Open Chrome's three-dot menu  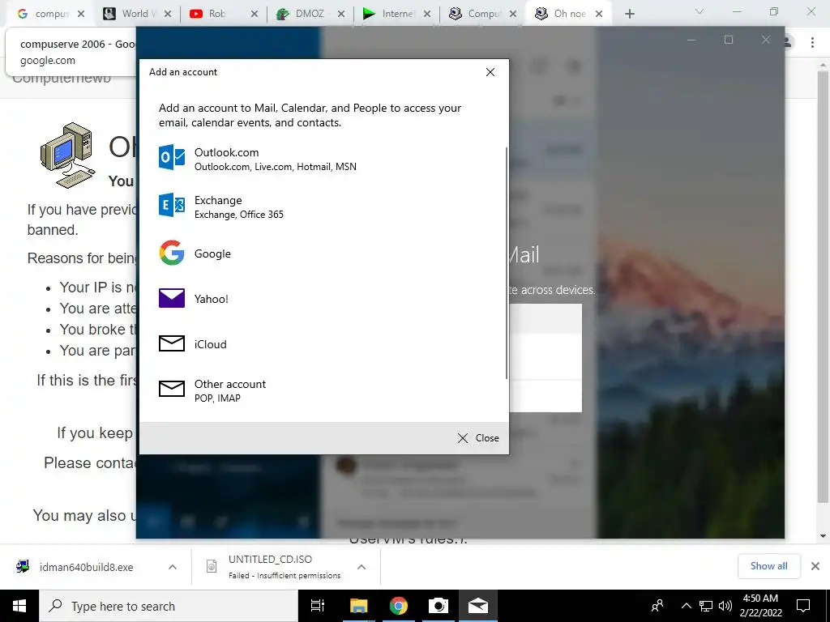[812, 42]
